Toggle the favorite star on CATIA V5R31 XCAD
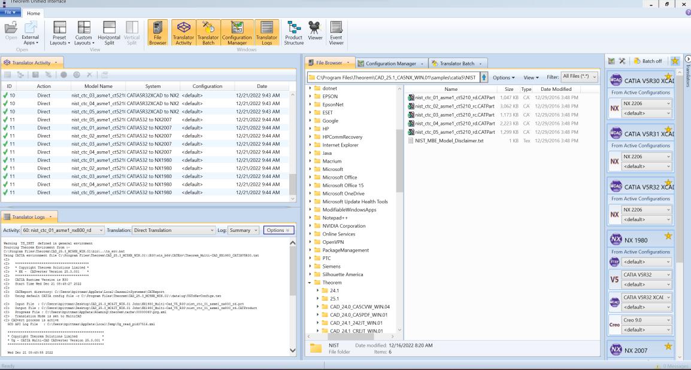 pyautogui.click(x=668, y=130)
